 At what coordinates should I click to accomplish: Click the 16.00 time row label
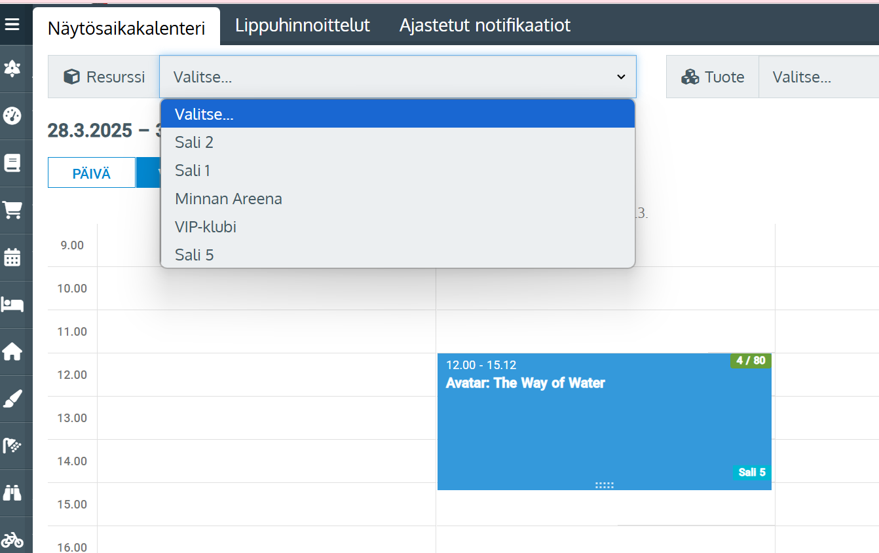click(72, 547)
